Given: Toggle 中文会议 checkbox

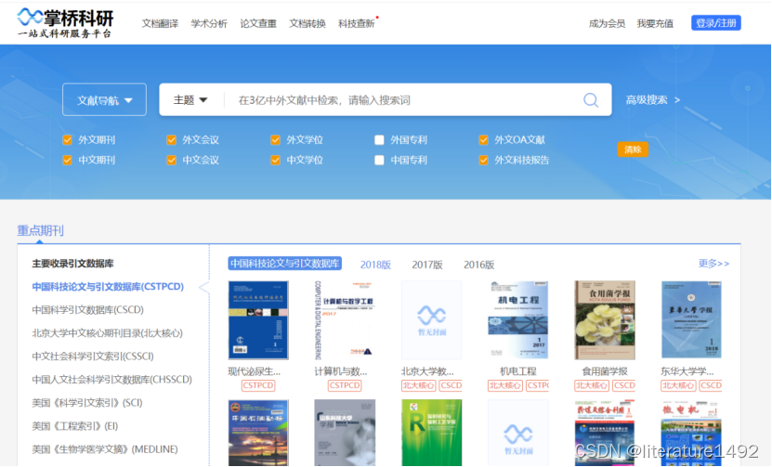Looking at the screenshot, I should (x=171, y=160).
